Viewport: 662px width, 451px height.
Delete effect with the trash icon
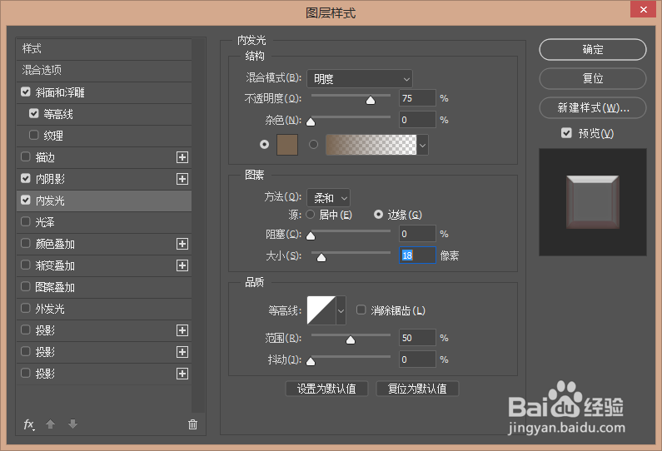point(192,424)
